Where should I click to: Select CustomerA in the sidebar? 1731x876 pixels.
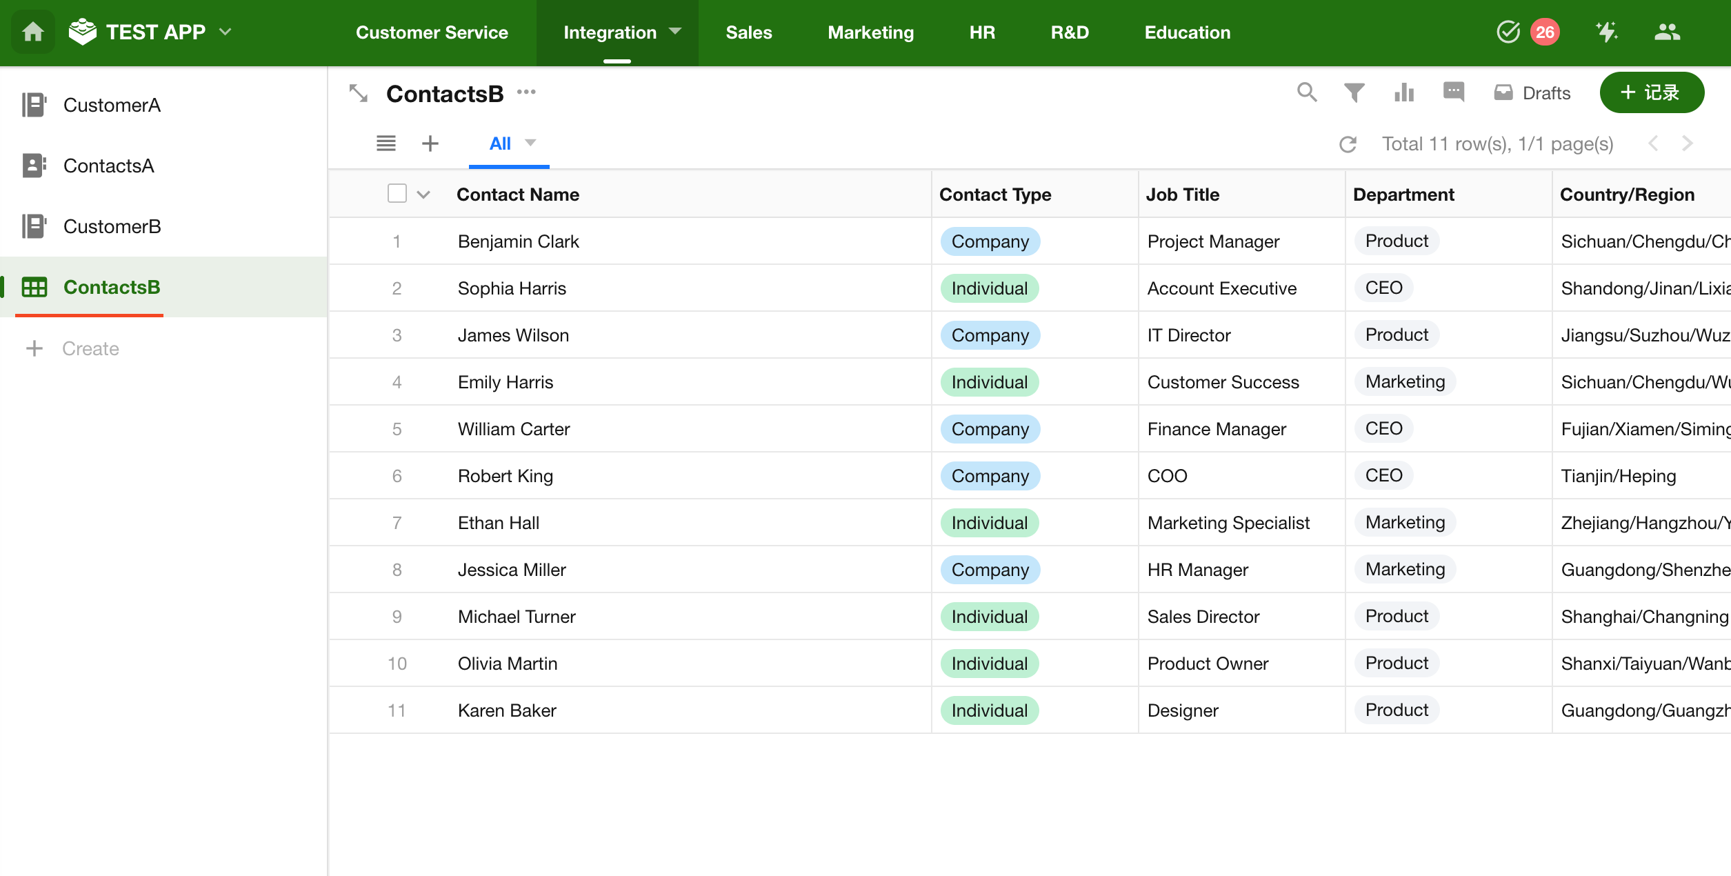click(112, 105)
